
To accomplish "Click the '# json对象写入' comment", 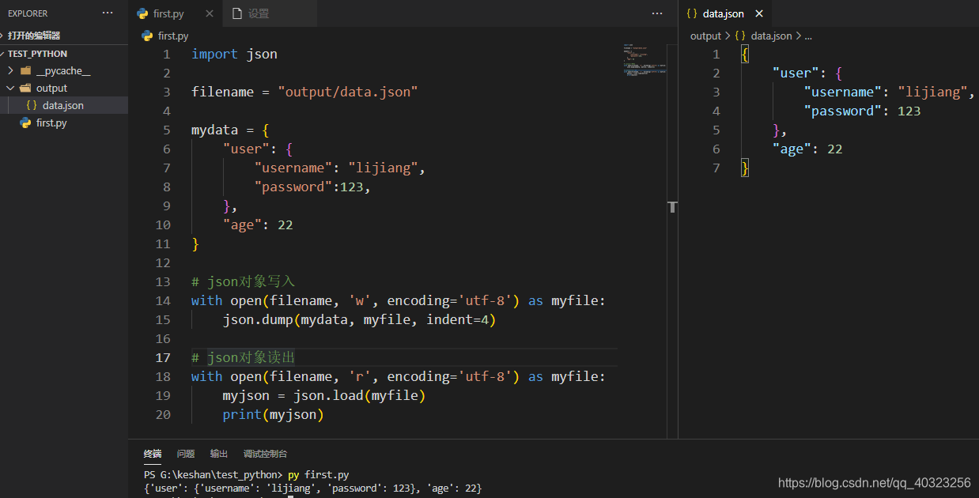I will 244,281.
